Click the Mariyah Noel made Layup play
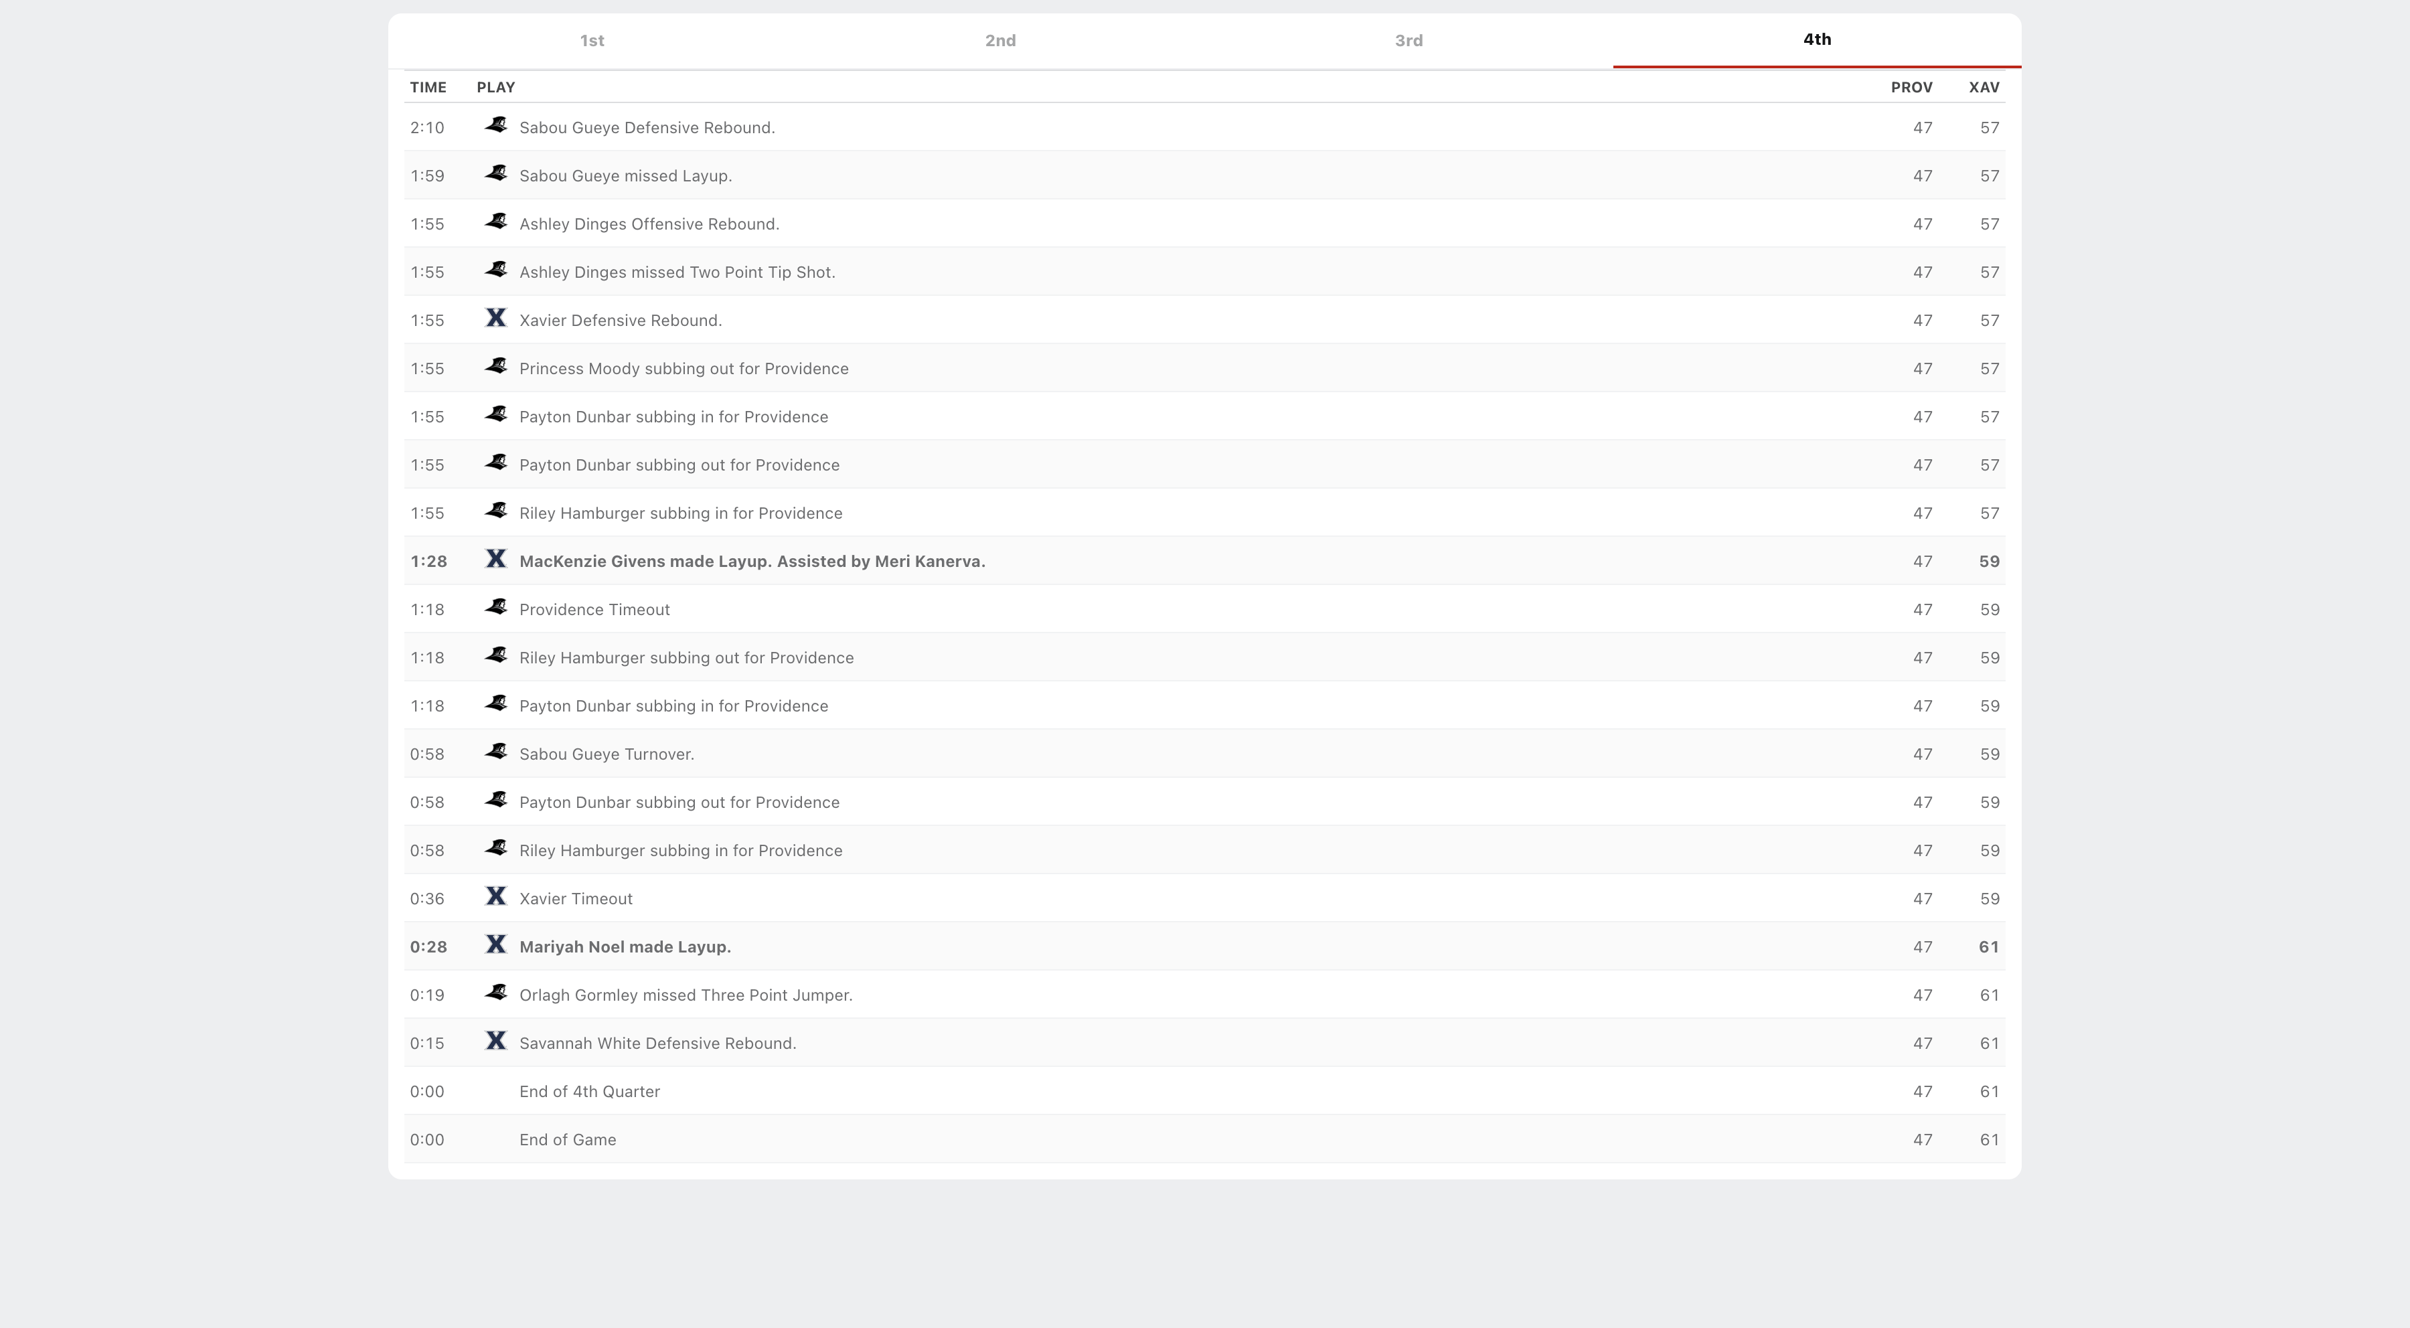The height and width of the screenshot is (1328, 2410). [x=625, y=946]
